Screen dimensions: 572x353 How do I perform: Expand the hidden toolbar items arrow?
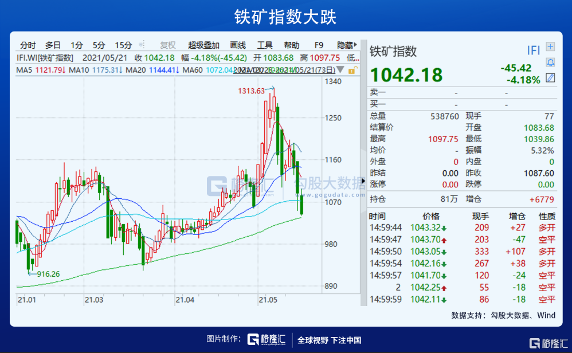point(356,45)
